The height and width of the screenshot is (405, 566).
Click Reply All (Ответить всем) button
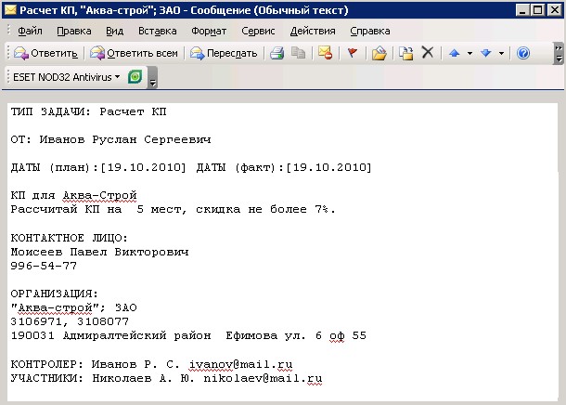click(134, 54)
